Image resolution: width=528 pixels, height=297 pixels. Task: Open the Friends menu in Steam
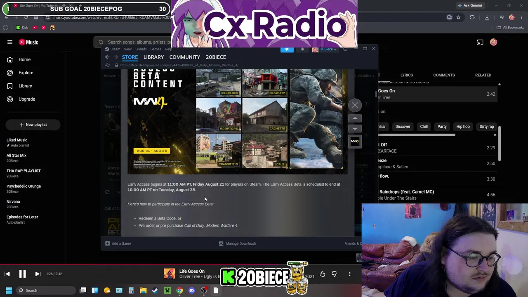[141, 49]
